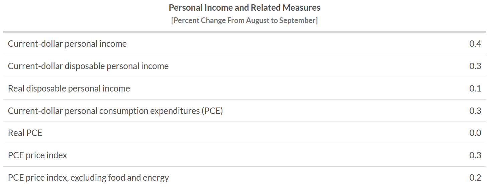Click the 'Percent Change From August to September' subtitle
The image size is (487, 188).
click(244, 20)
